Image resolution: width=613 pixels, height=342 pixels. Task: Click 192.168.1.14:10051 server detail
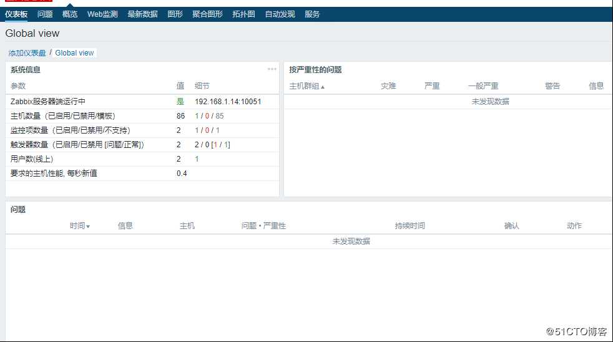(228, 102)
